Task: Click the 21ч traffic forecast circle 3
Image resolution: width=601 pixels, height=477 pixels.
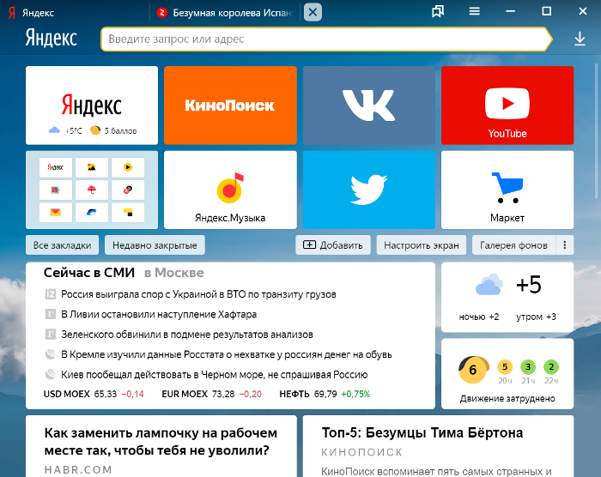Action: click(528, 367)
